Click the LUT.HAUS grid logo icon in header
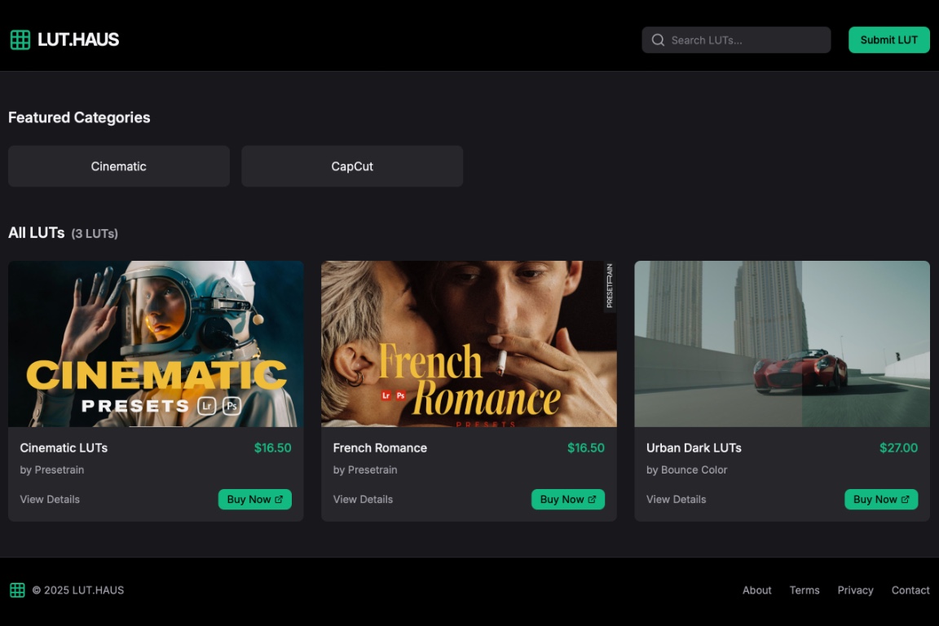The image size is (939, 626). point(20,39)
